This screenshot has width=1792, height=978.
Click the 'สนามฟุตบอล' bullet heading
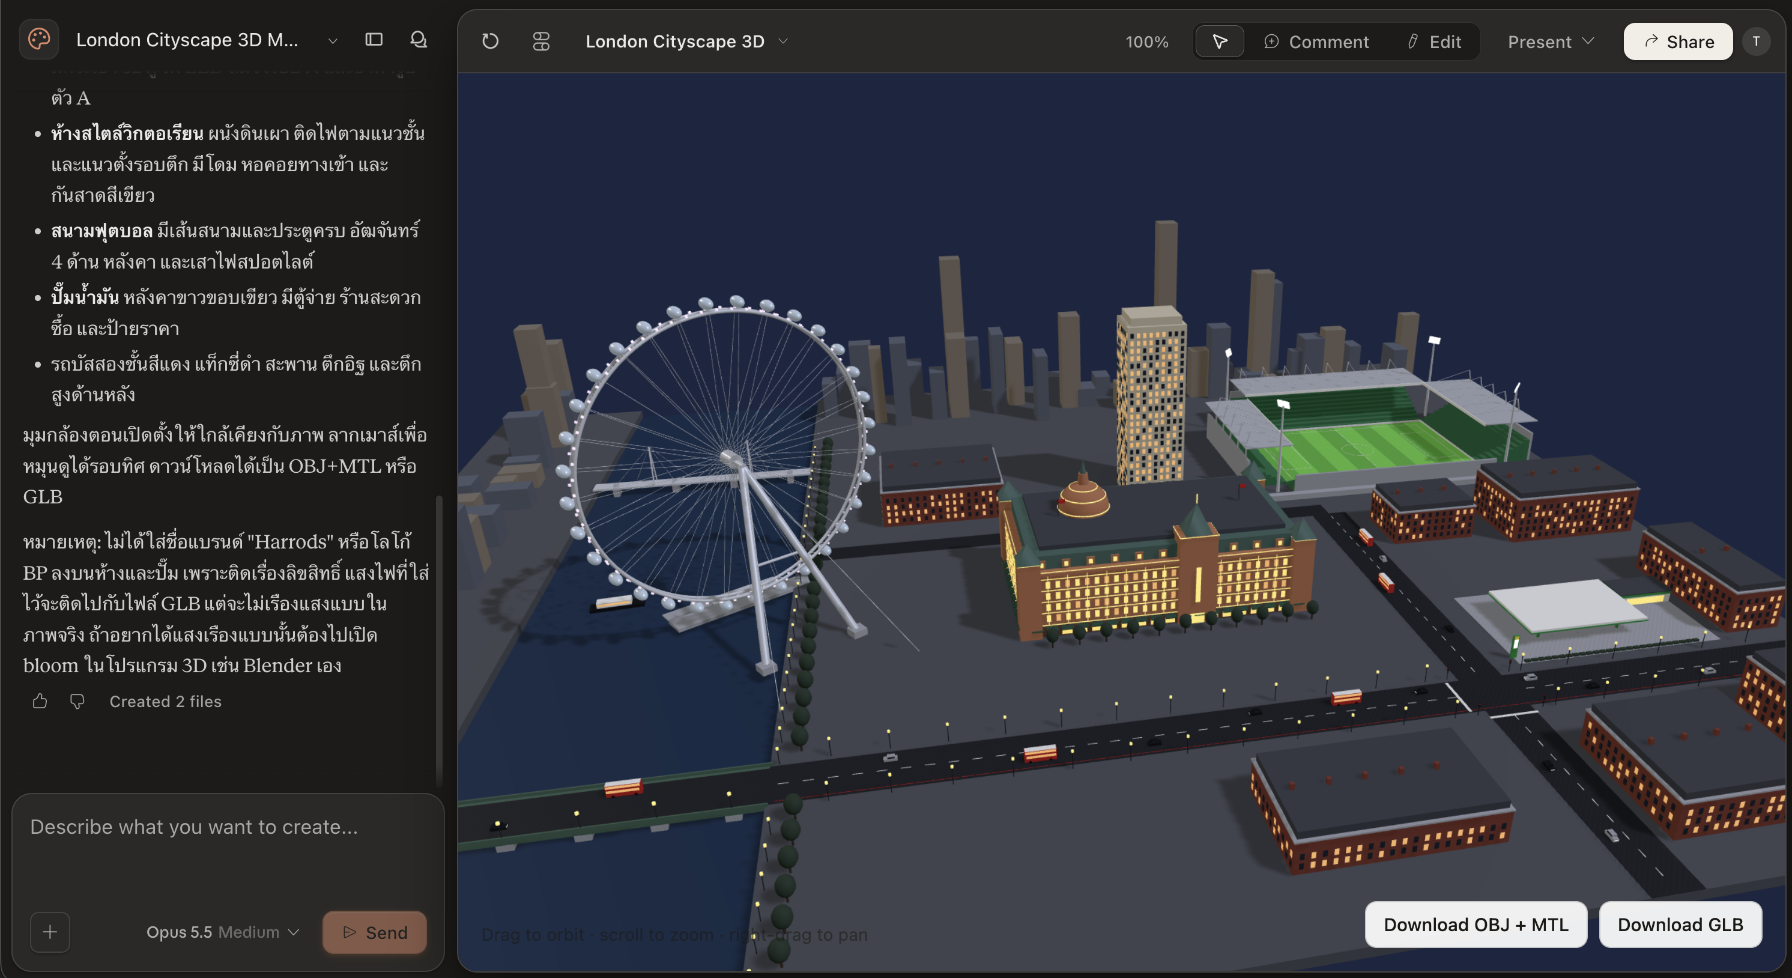pyautogui.click(x=101, y=231)
